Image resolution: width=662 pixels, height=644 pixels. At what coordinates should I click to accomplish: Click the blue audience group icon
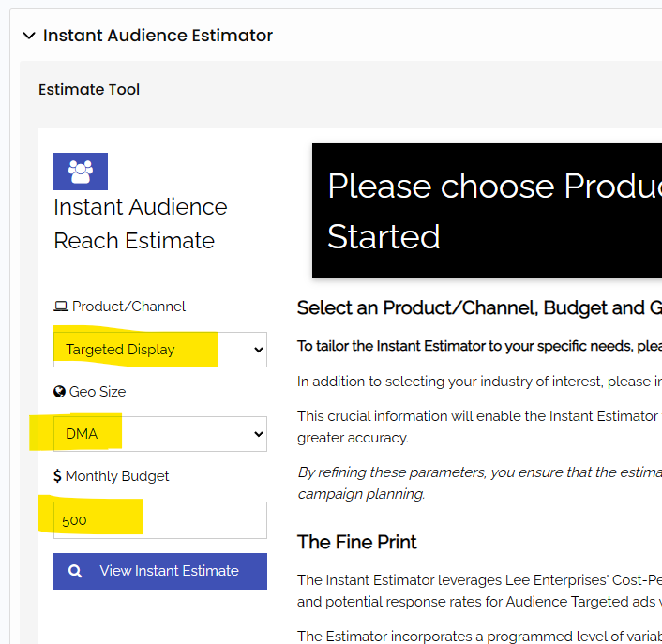[x=81, y=172]
